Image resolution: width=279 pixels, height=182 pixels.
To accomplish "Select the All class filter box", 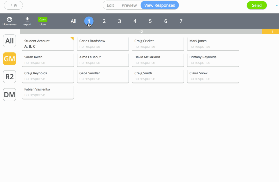I will [x=9, y=41].
